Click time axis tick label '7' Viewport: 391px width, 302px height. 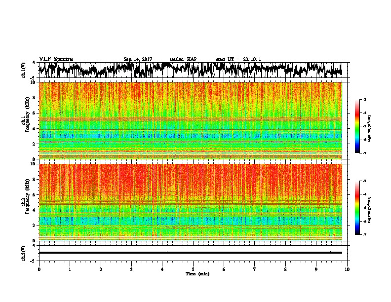[255, 269]
